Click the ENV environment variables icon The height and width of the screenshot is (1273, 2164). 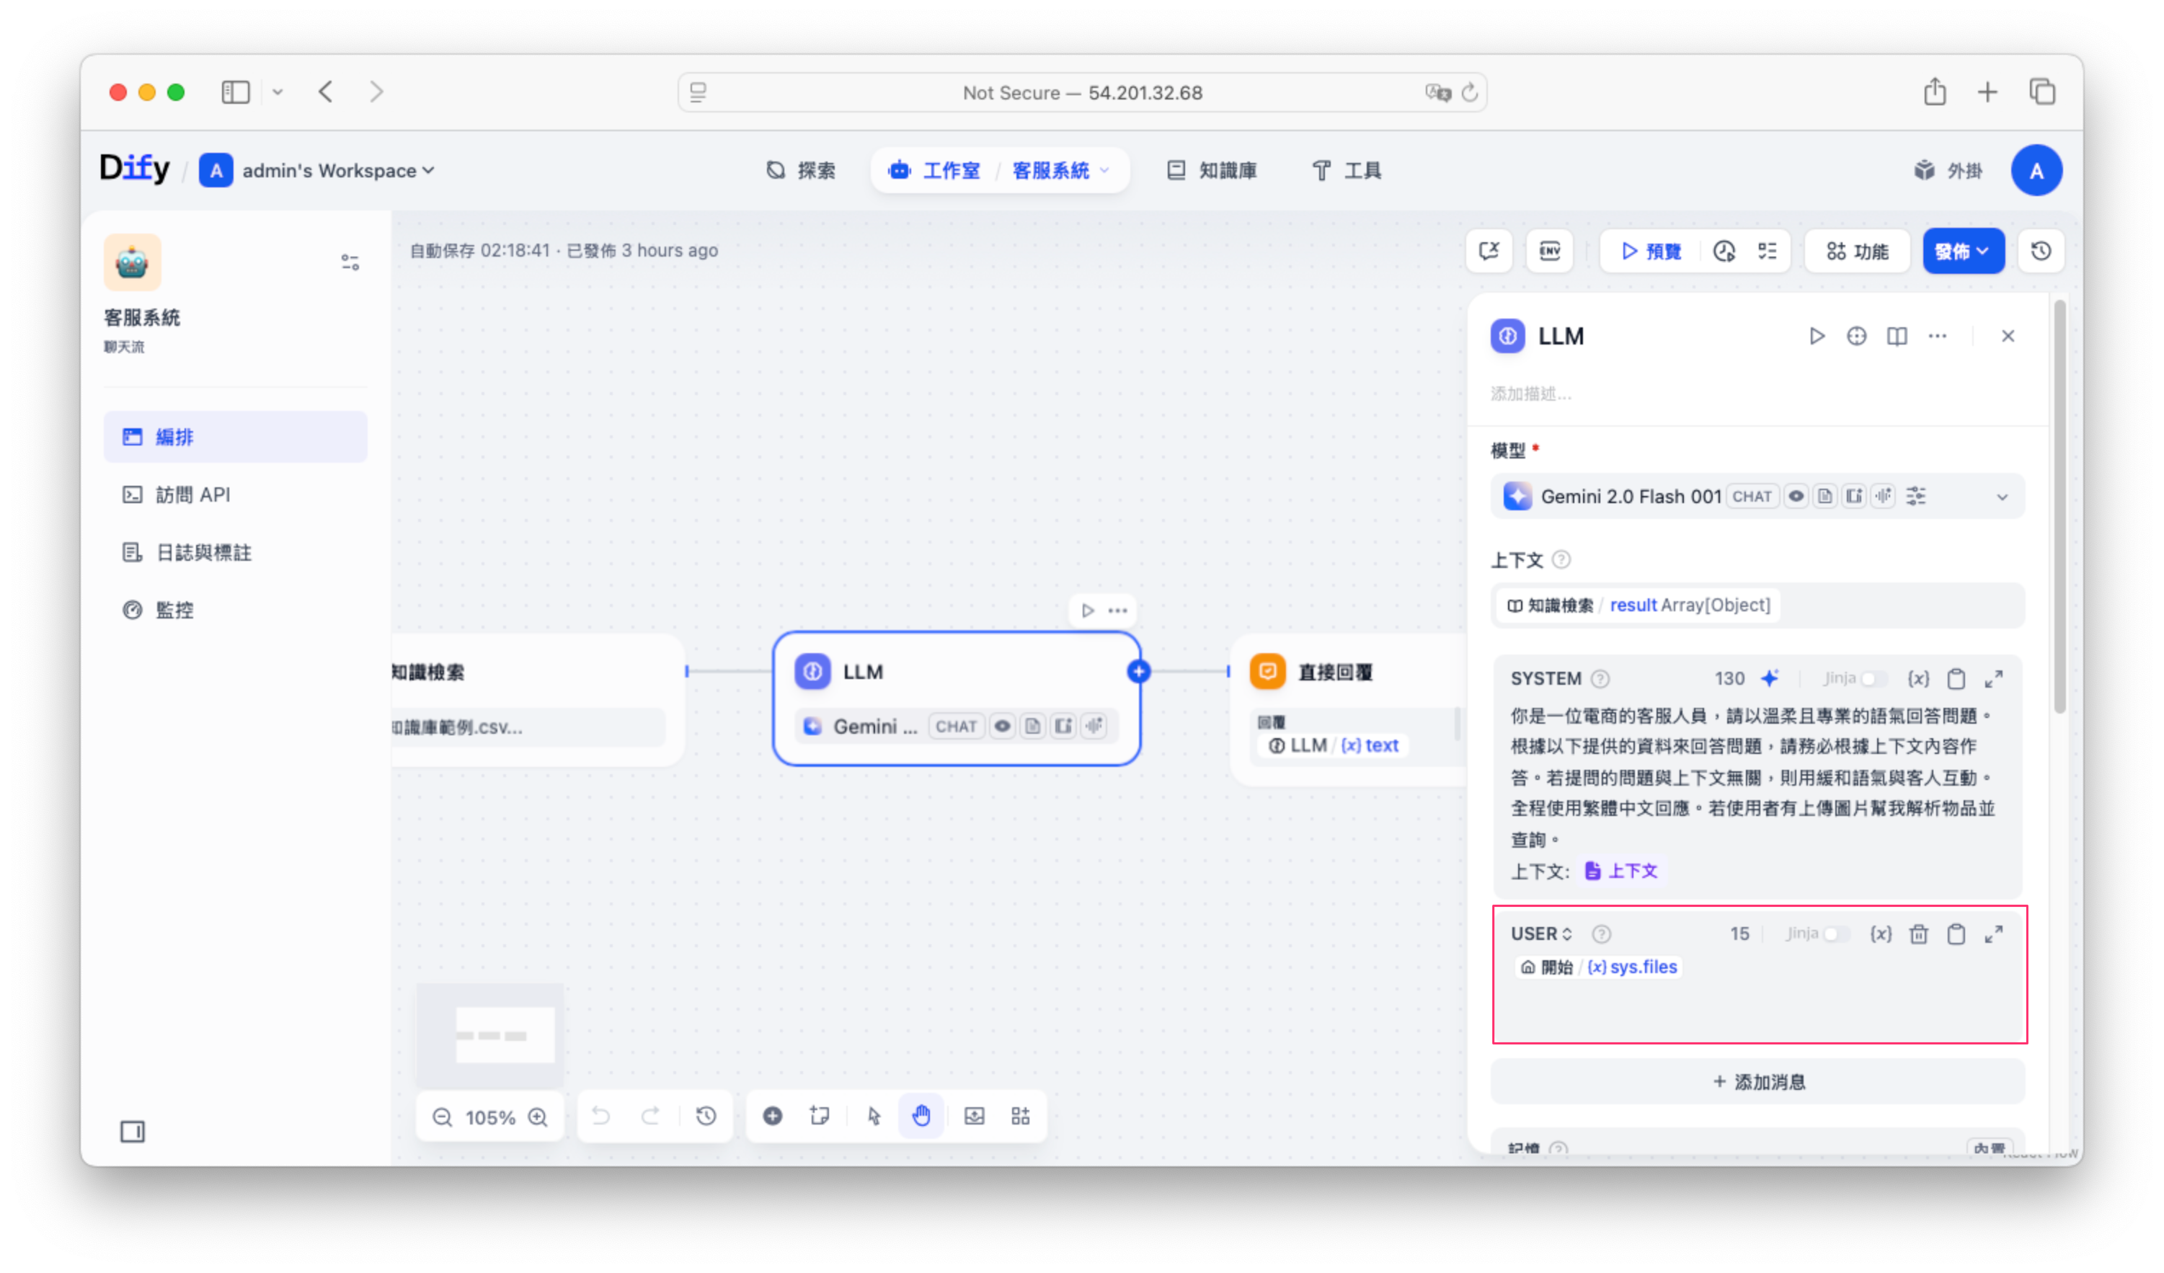(1549, 251)
